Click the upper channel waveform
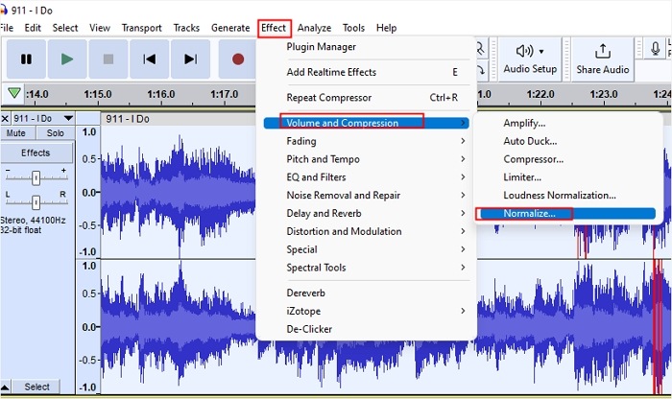The height and width of the screenshot is (399, 672). (x=178, y=193)
